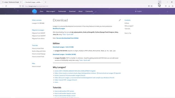Click Migrate to Laragon sidebar heading
Screen dimensions: 175x98
[x=38, y=30]
